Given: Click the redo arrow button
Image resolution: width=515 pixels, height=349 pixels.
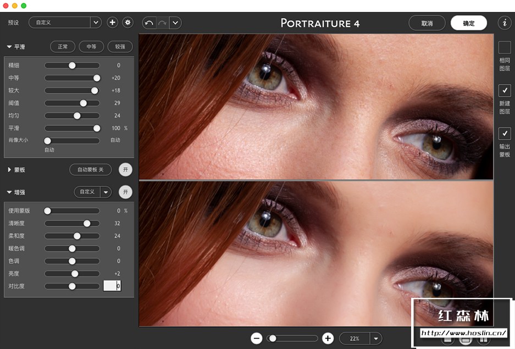Looking at the screenshot, I should [x=162, y=23].
